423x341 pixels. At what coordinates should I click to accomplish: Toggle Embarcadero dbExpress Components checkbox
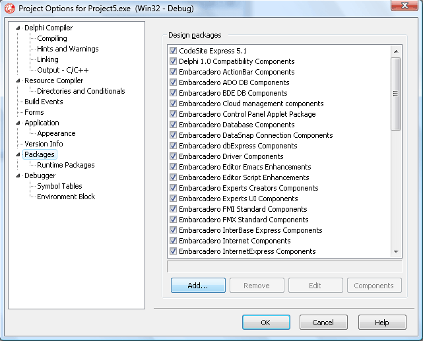173,146
